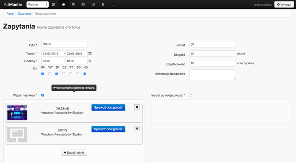Open the document file icon in navbar
Screen dimensions: 296x163
tap(103, 4)
